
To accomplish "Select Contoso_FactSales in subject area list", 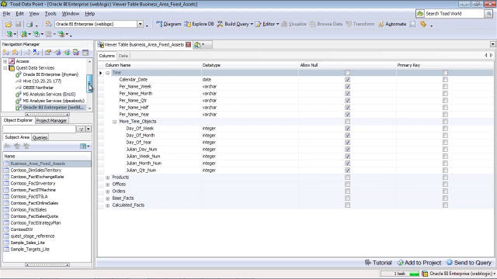I will click(29, 210).
